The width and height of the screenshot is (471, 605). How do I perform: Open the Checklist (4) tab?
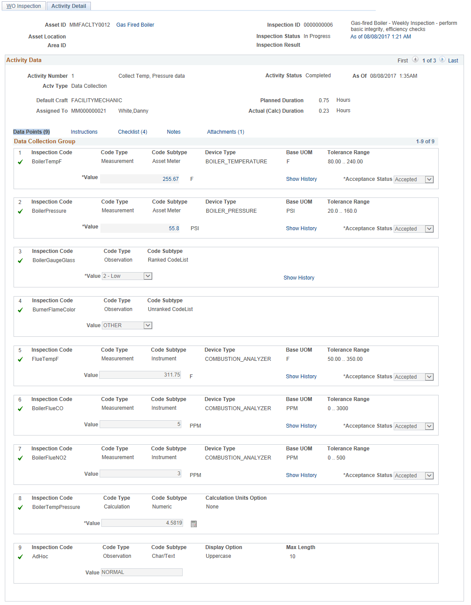coord(132,131)
